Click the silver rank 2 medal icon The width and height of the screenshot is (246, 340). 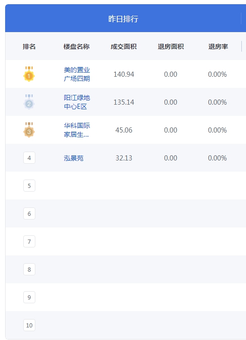[29, 102]
